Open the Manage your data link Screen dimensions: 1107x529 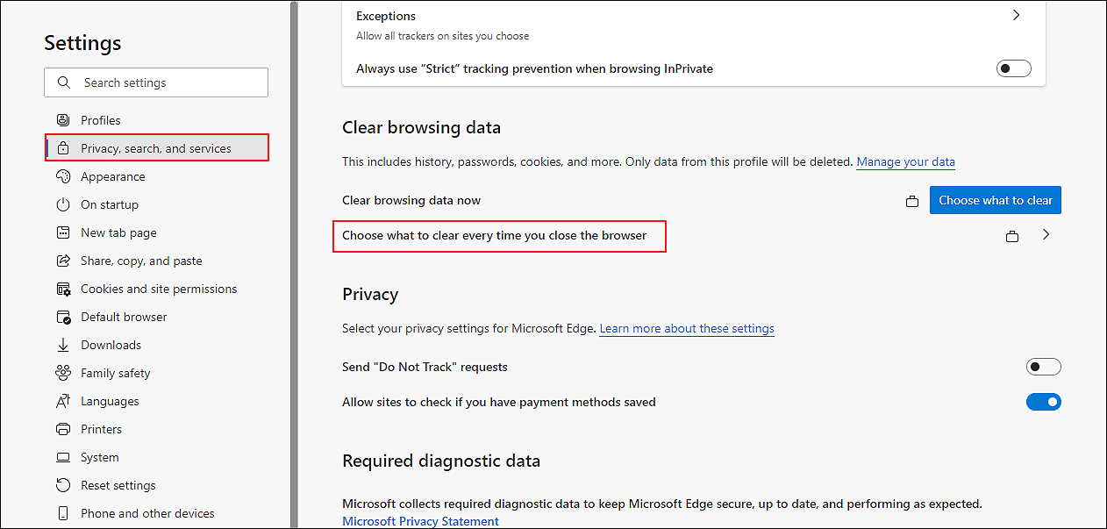[x=905, y=161]
